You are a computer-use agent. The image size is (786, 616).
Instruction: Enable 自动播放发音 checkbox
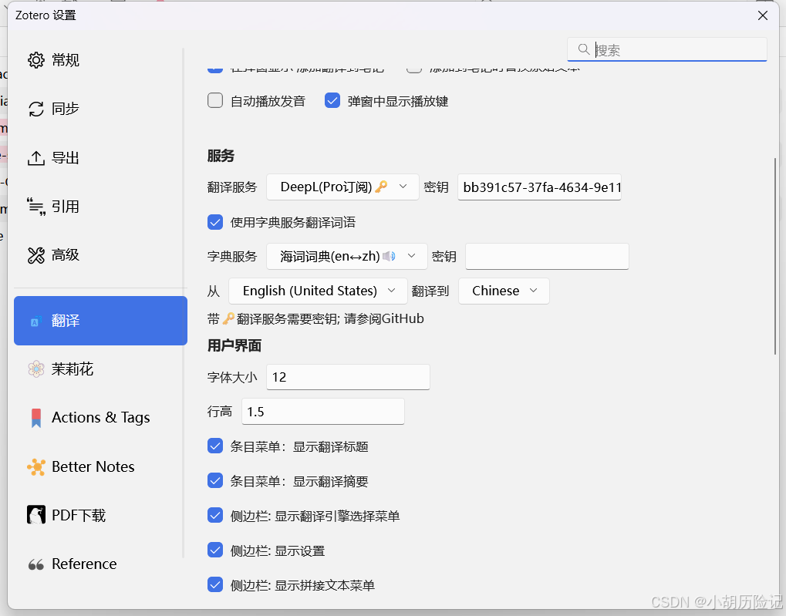214,99
